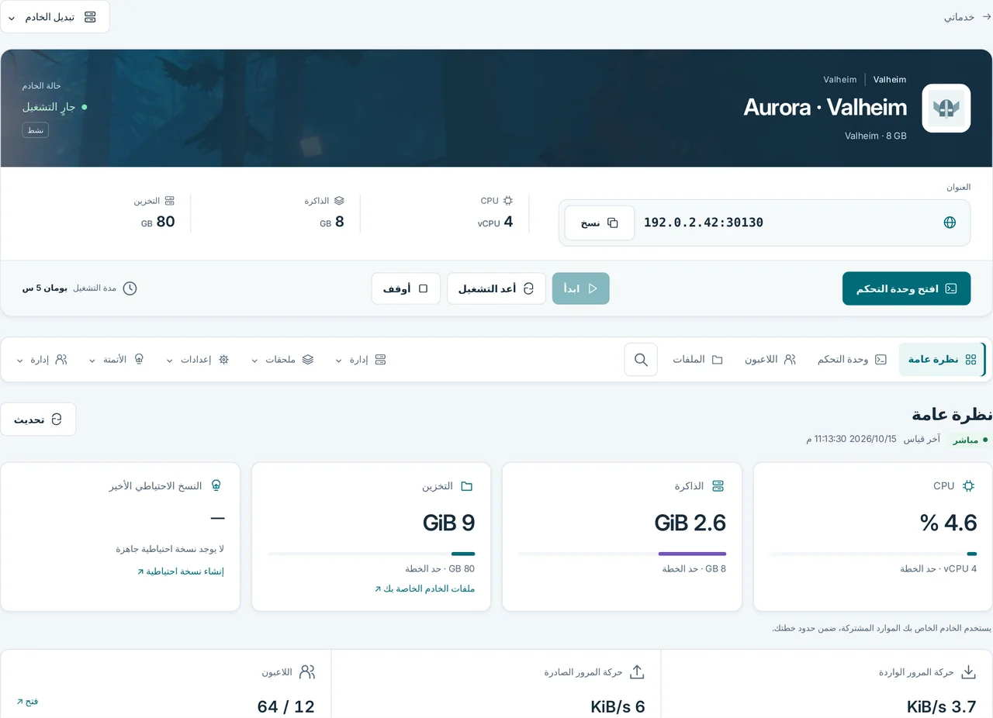Copy the address with the نسخ button
Screen dimensions: 993x718
(600, 223)
